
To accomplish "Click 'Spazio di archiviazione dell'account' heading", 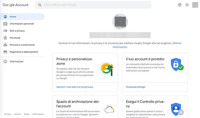I will 78,104.
